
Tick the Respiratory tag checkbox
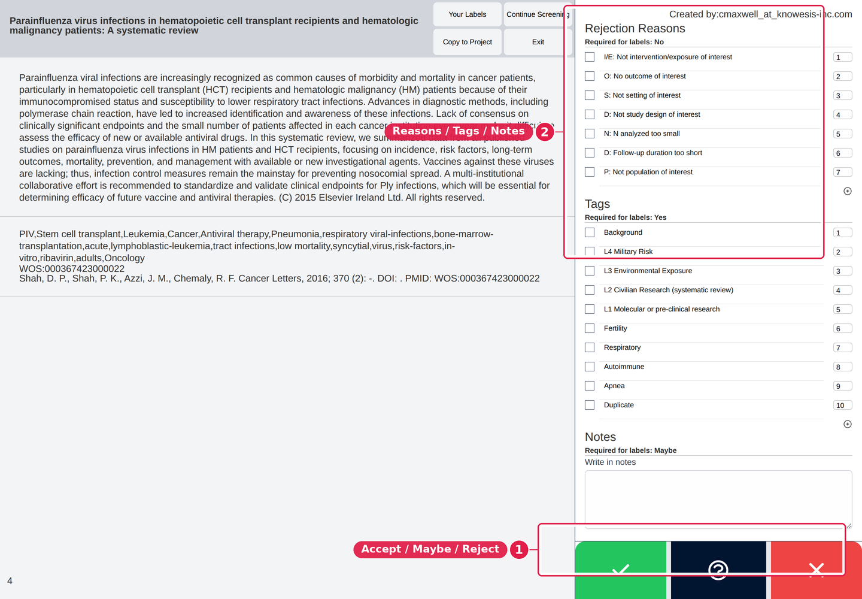[x=590, y=347]
